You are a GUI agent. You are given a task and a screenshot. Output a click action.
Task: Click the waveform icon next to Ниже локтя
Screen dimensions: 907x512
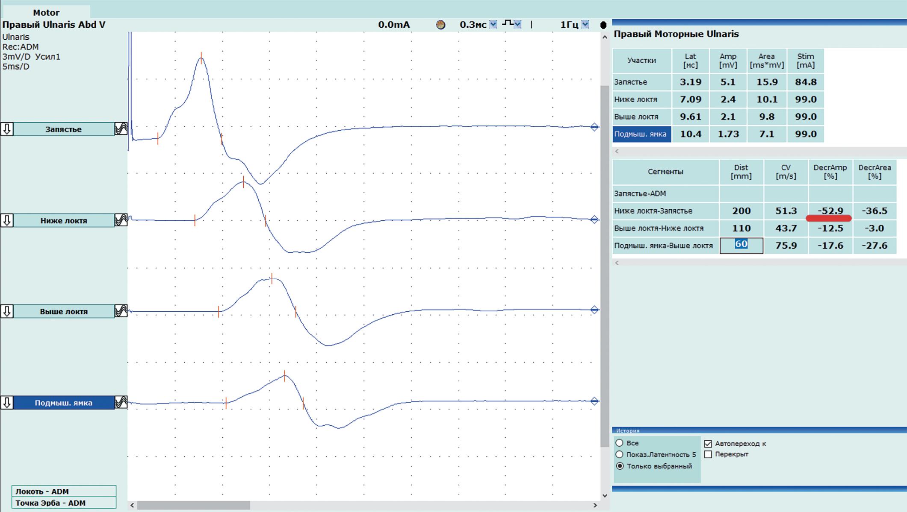(x=121, y=220)
